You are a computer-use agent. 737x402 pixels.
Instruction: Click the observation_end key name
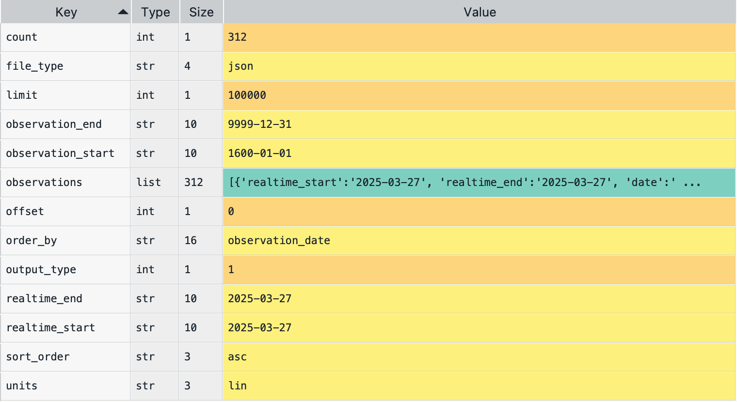point(54,124)
